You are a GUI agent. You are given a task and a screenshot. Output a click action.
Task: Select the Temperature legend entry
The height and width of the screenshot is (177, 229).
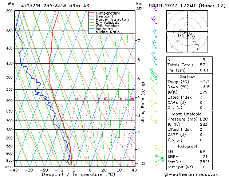pyautogui.click(x=108, y=13)
